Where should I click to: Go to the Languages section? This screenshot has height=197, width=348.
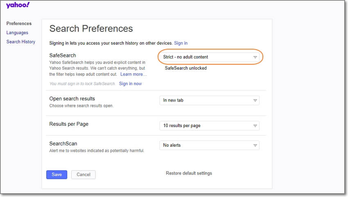point(17,33)
